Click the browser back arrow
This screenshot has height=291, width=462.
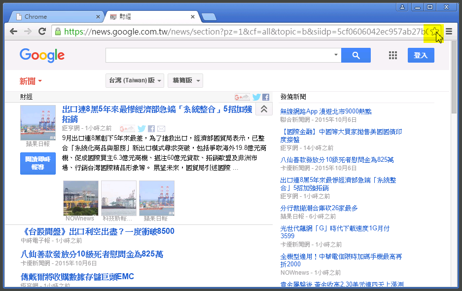pyautogui.click(x=13, y=31)
